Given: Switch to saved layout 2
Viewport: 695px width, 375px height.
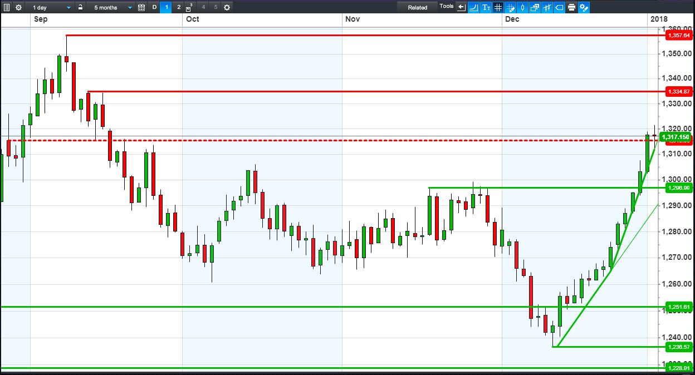Looking at the screenshot, I should coord(178,7).
